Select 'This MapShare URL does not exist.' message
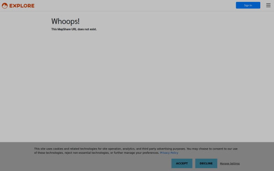Image resolution: width=274 pixels, height=171 pixels. (x=74, y=29)
